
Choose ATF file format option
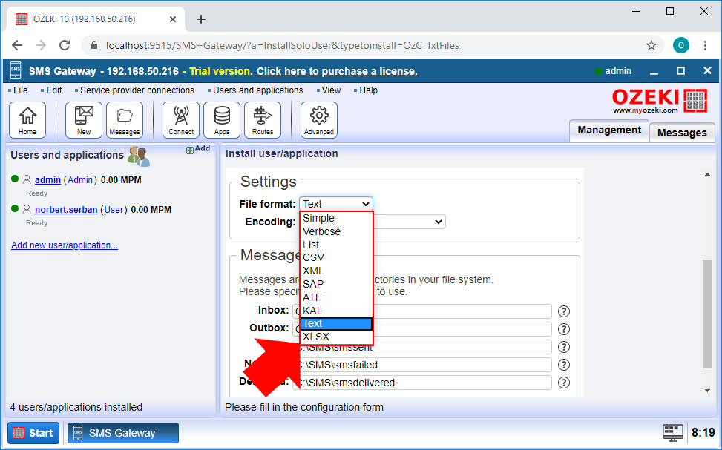point(335,298)
